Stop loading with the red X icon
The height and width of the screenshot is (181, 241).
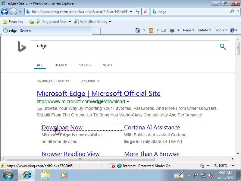click(145, 12)
